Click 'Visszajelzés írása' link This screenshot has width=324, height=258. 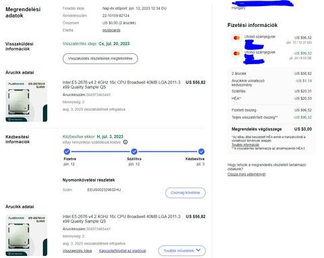point(77,251)
